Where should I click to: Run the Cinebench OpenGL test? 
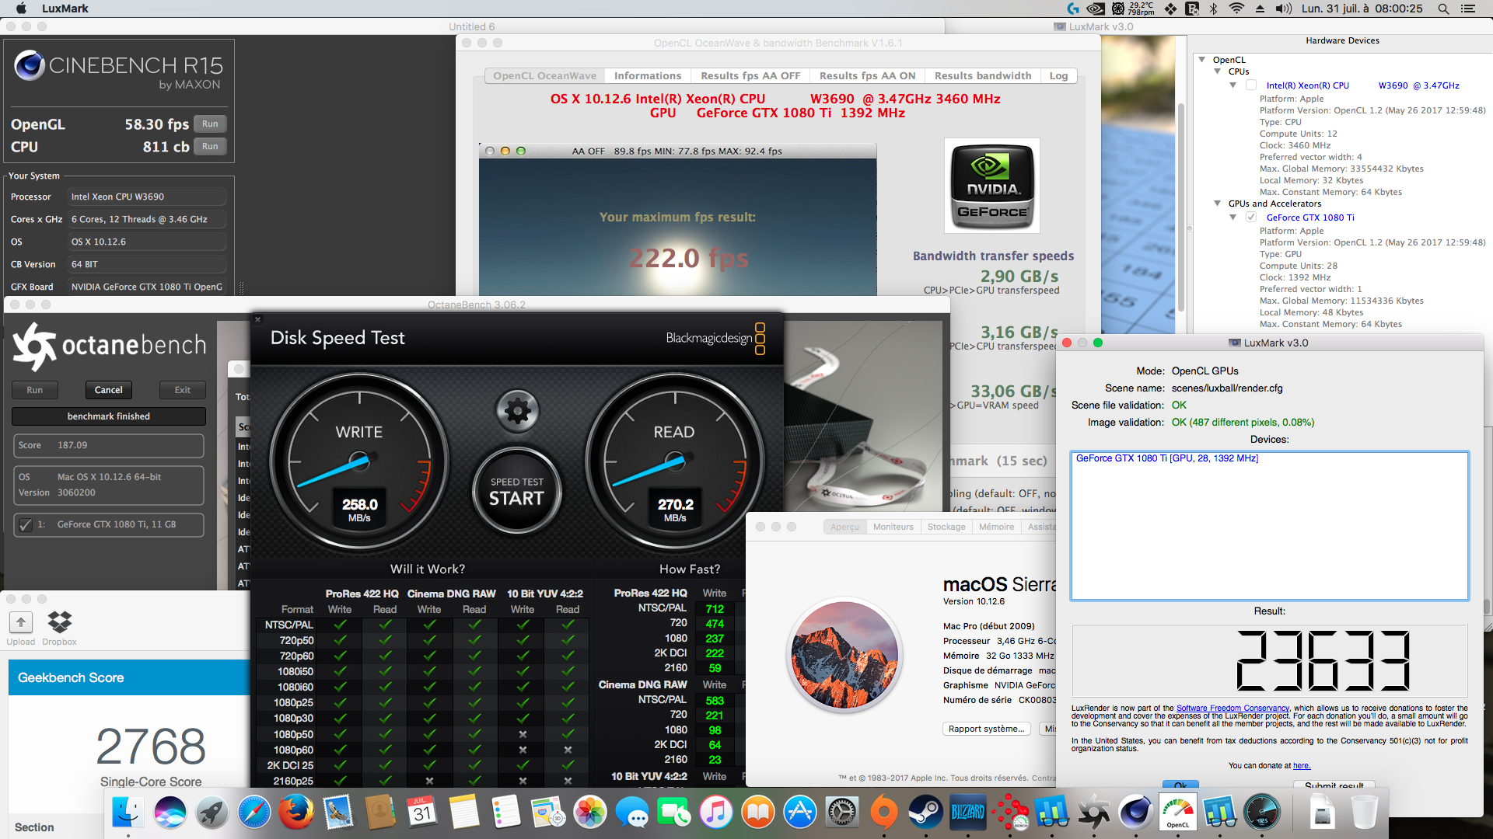tap(210, 124)
